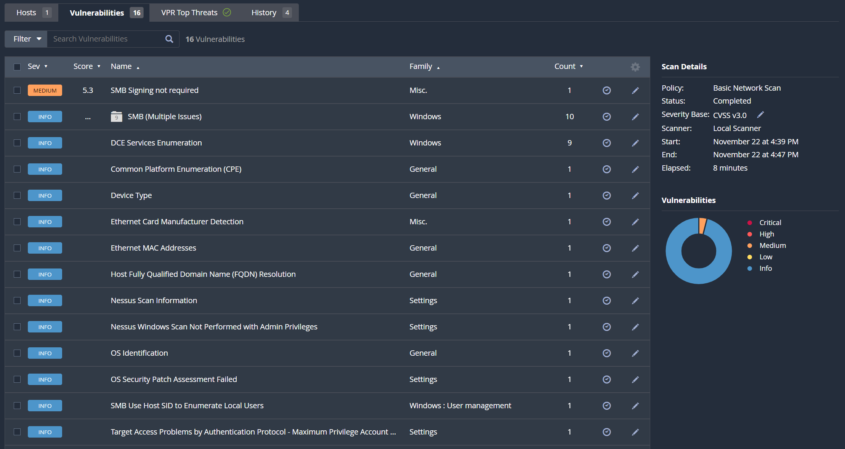Screen dimensions: 845x449
Task: Open the table column settings gear
Action: (x=635, y=67)
